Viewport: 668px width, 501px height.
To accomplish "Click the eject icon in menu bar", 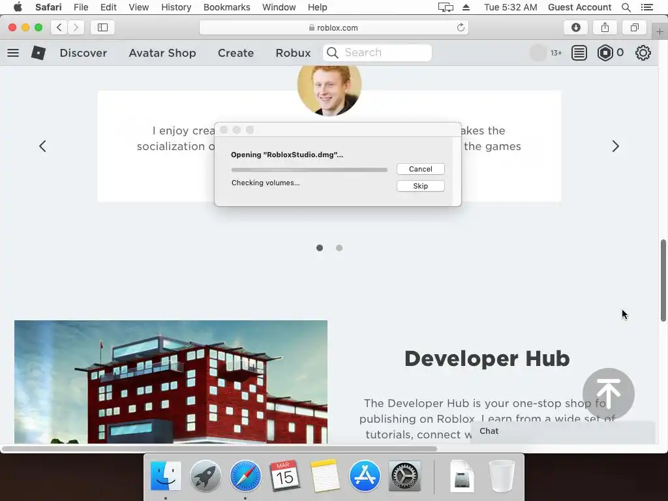I will 466,7.
